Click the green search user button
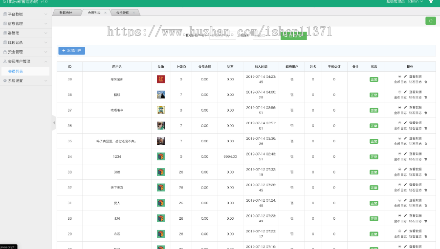440x249 pixels. coord(293,36)
